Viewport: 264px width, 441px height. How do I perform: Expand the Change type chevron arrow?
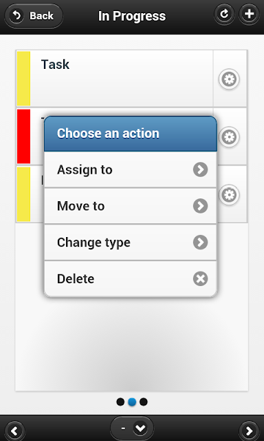click(200, 242)
